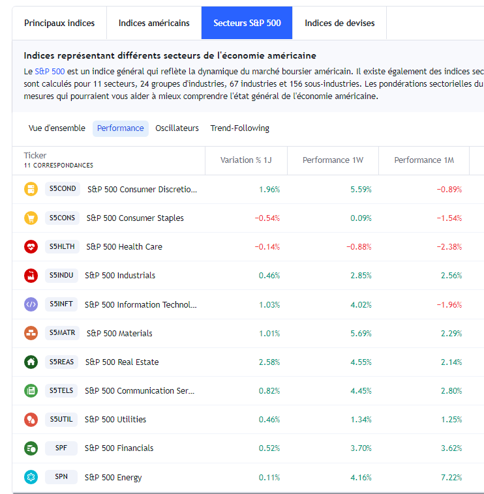Open the S&P 500 link in description

[50, 70]
